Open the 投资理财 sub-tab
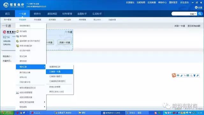The width and height of the screenshot is (204, 115). tap(52, 20)
